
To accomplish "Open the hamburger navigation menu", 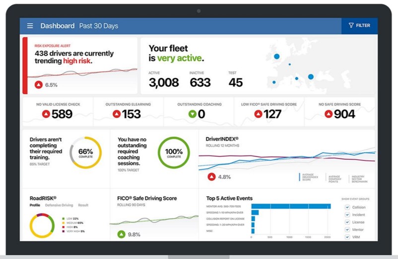I will click(30, 26).
